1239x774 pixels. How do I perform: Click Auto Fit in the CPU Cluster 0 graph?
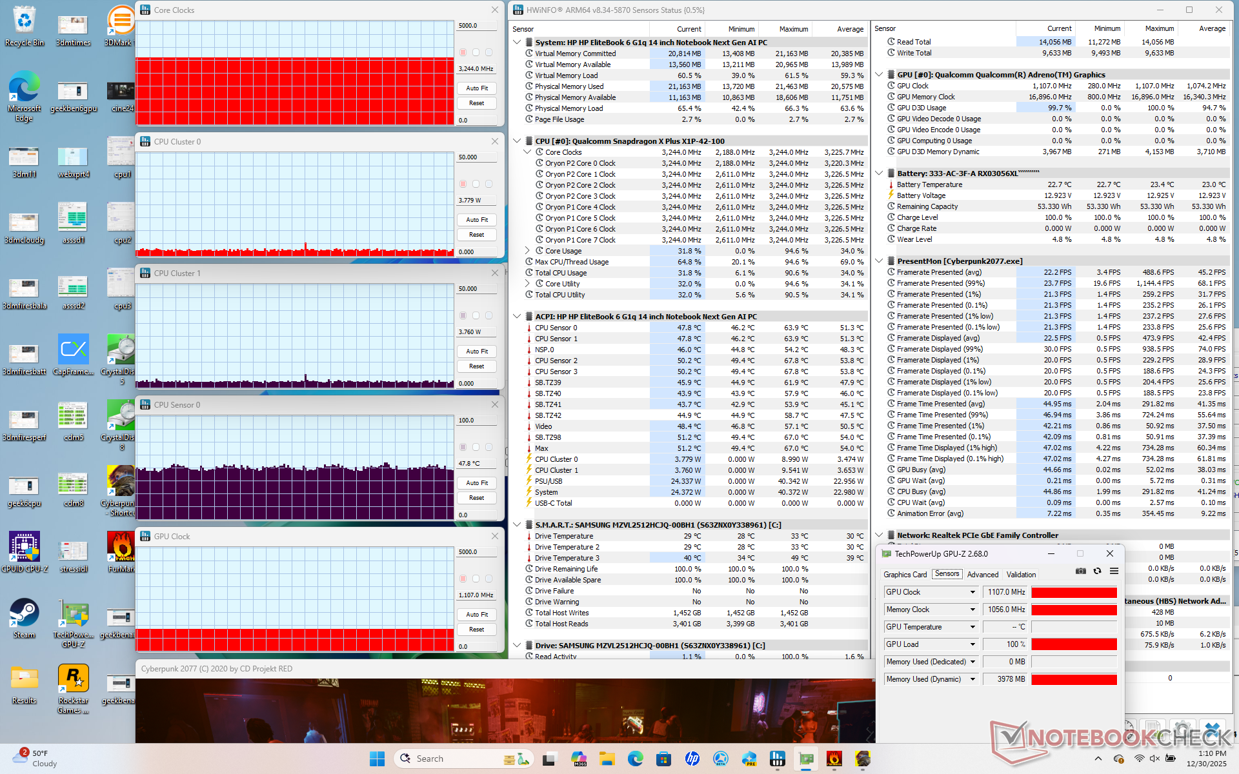tap(477, 220)
